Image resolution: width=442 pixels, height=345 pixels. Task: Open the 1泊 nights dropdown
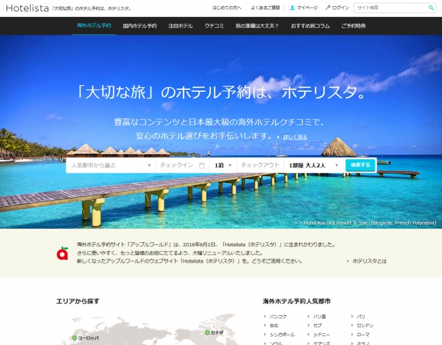tap(223, 165)
